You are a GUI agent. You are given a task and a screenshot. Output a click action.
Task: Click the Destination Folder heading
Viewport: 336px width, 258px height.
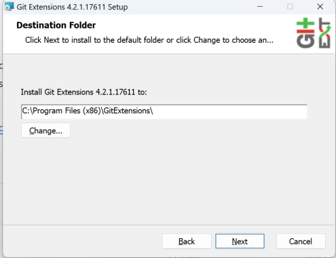pyautogui.click(x=56, y=25)
